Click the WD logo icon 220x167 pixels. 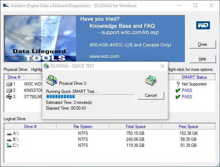point(203,25)
